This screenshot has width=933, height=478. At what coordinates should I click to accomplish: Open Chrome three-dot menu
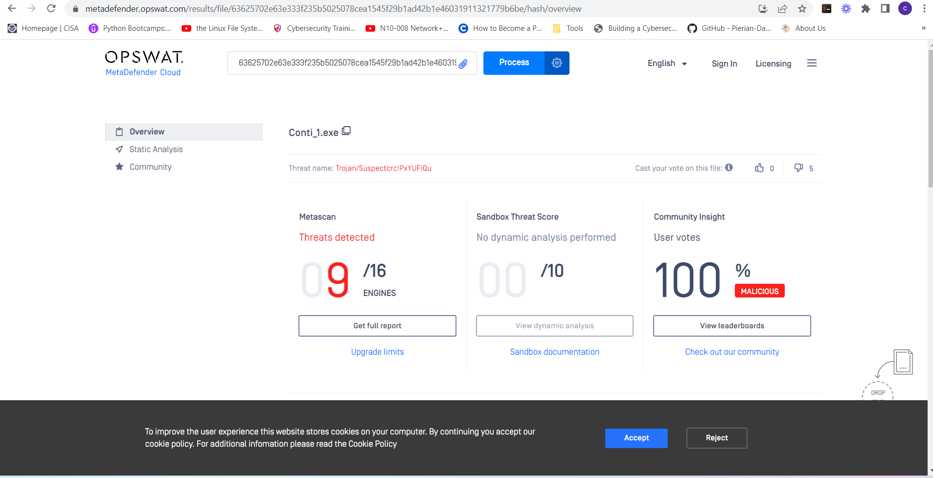click(924, 8)
